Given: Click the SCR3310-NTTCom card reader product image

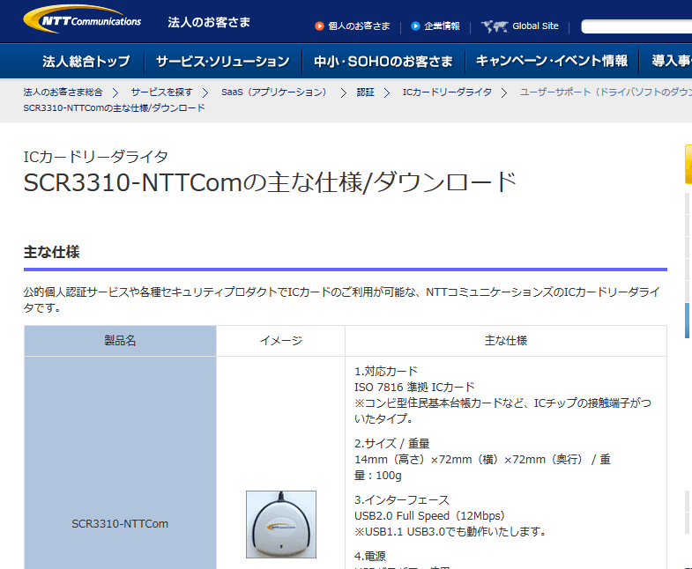Looking at the screenshot, I should (281, 524).
